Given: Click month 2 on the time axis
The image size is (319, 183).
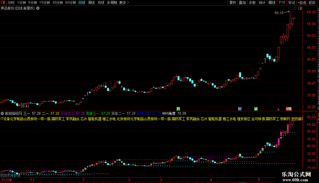Looking at the screenshot, I should pyautogui.click(x=129, y=180).
